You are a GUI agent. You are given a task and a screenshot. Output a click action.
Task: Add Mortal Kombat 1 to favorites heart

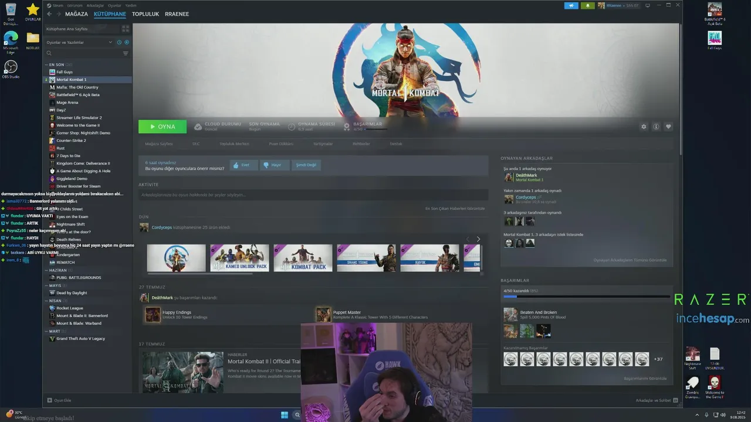[668, 127]
